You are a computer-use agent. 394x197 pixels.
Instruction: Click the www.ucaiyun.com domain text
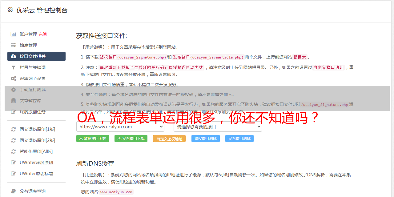tap(116, 192)
